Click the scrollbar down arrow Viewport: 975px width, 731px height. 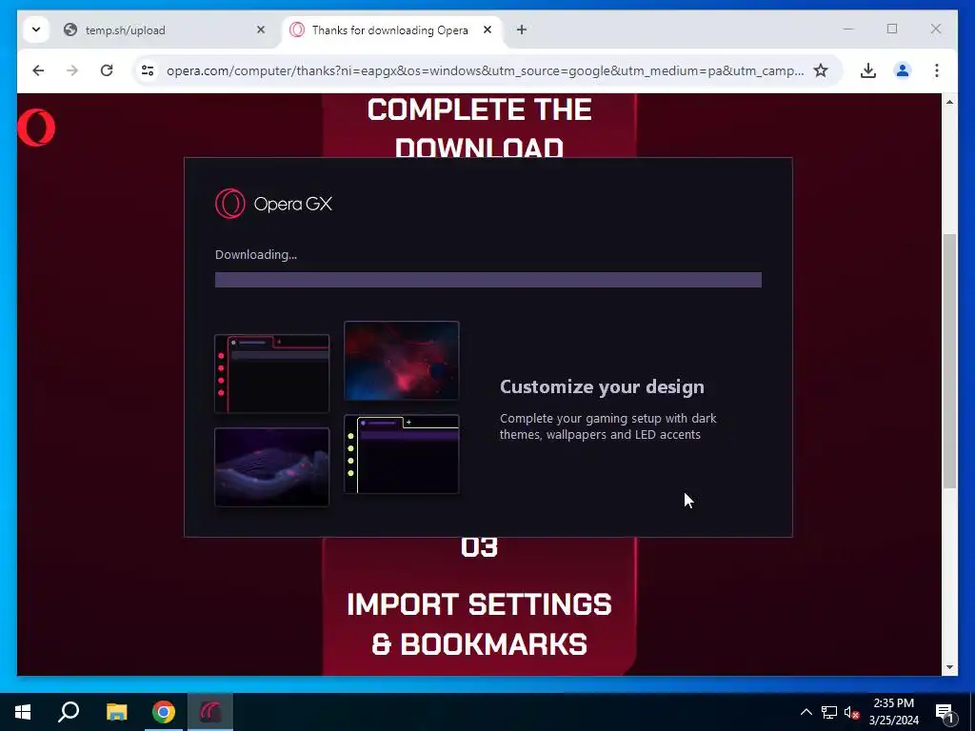949,667
